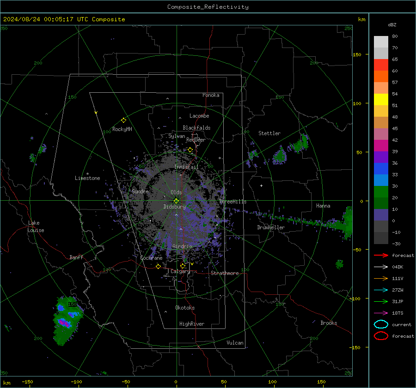The width and height of the screenshot is (416, 388).
Task: Click the Ponoka city label
Action: click(x=211, y=95)
